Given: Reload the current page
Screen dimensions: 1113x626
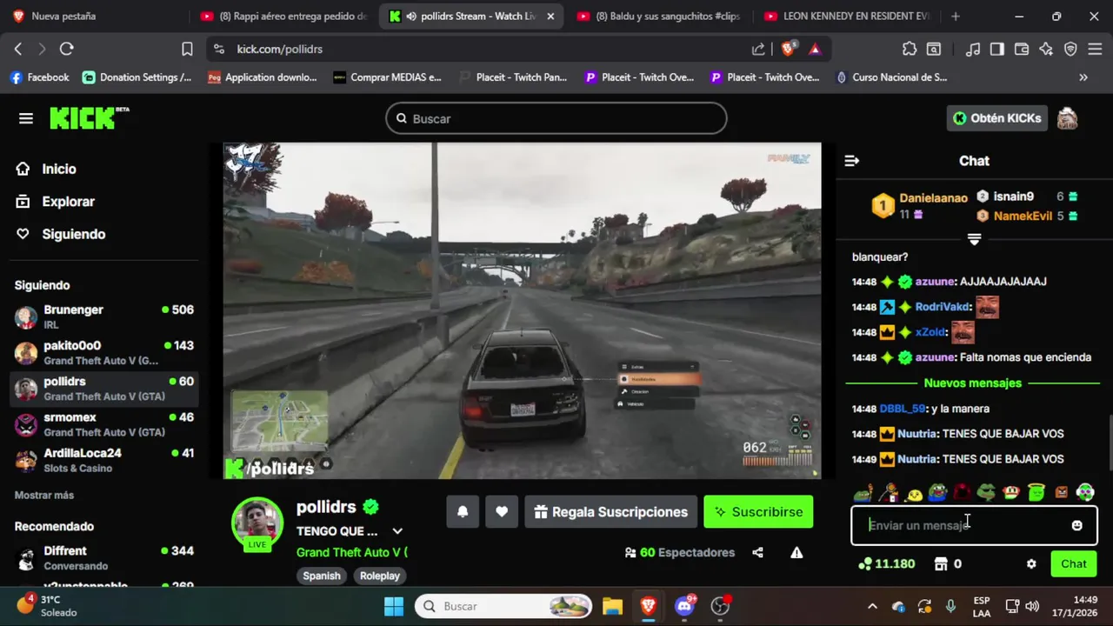Looking at the screenshot, I should pyautogui.click(x=67, y=50).
